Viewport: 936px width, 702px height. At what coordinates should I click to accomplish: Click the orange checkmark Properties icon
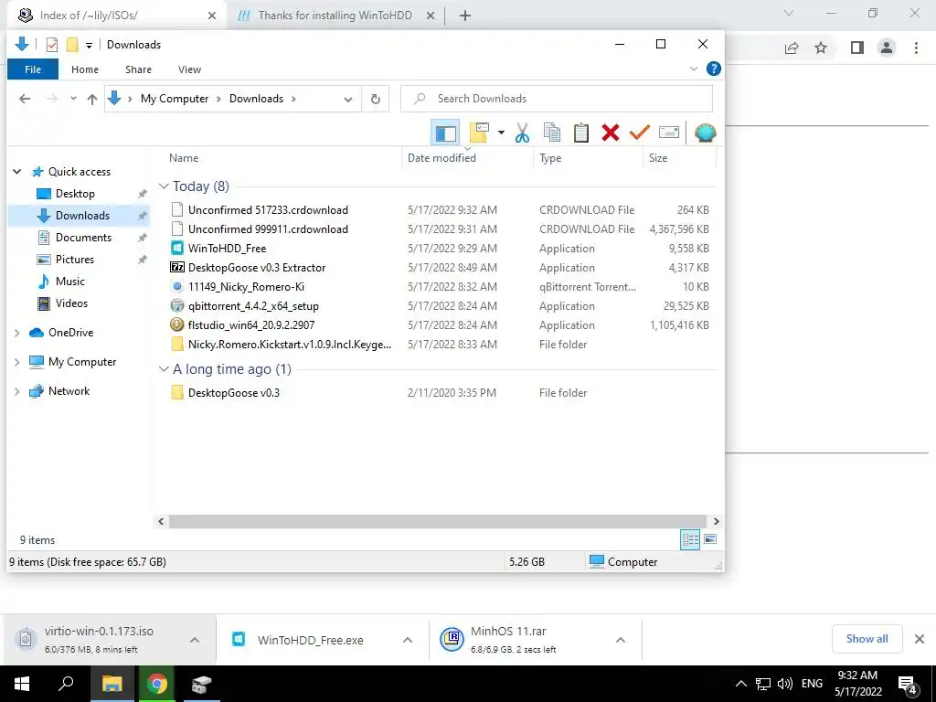click(639, 133)
